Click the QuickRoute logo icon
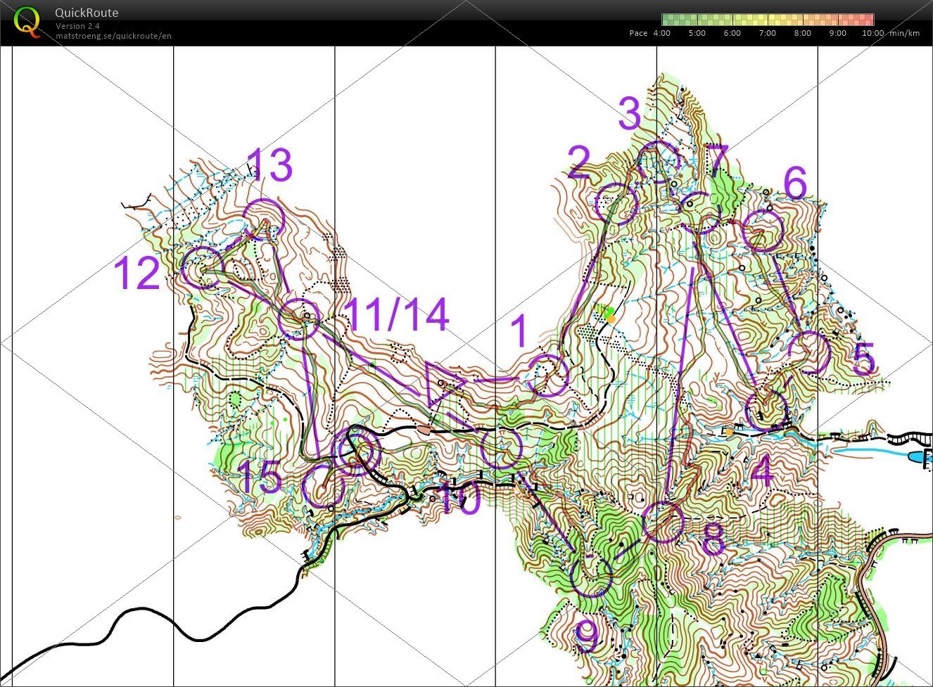 (x=27, y=21)
